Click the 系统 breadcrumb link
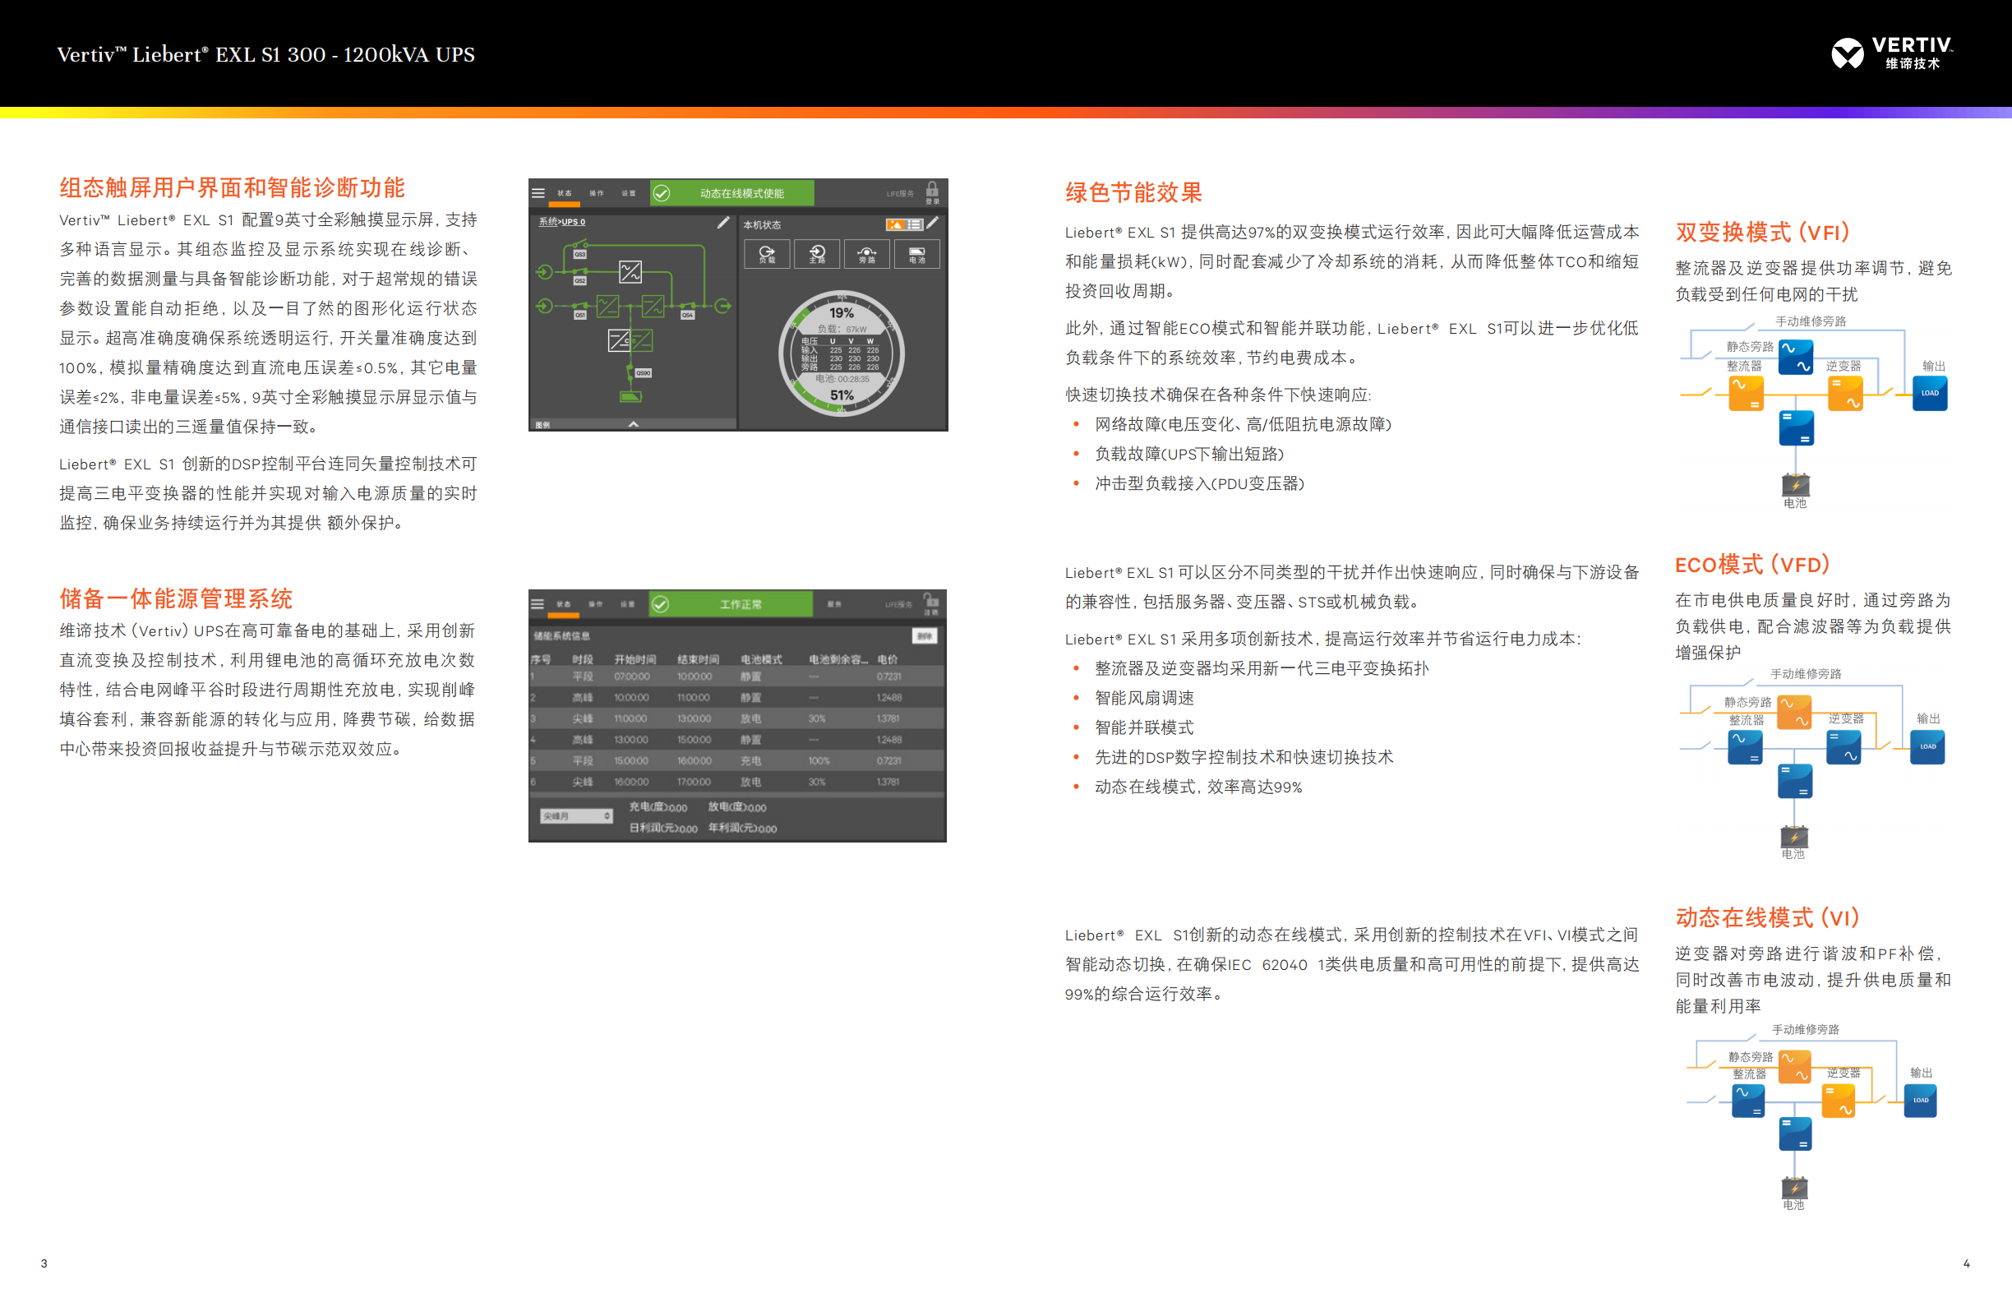 tap(548, 221)
